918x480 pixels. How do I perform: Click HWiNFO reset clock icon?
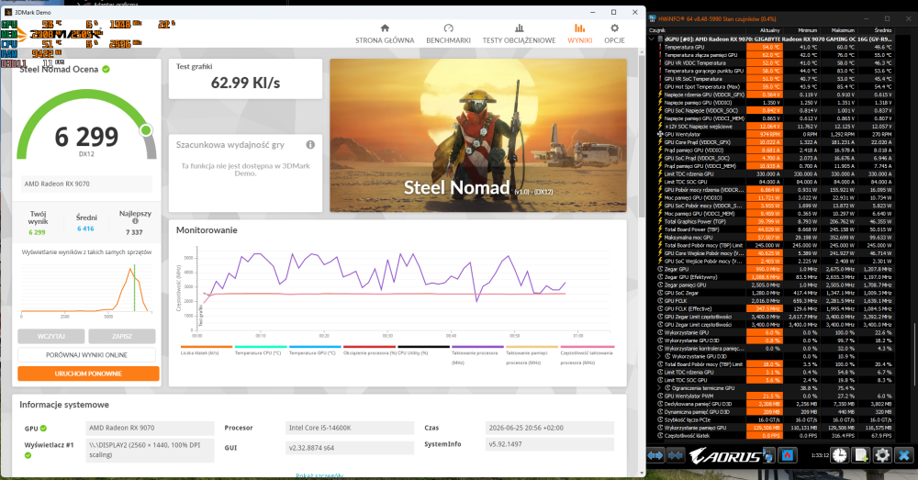[x=840, y=455]
